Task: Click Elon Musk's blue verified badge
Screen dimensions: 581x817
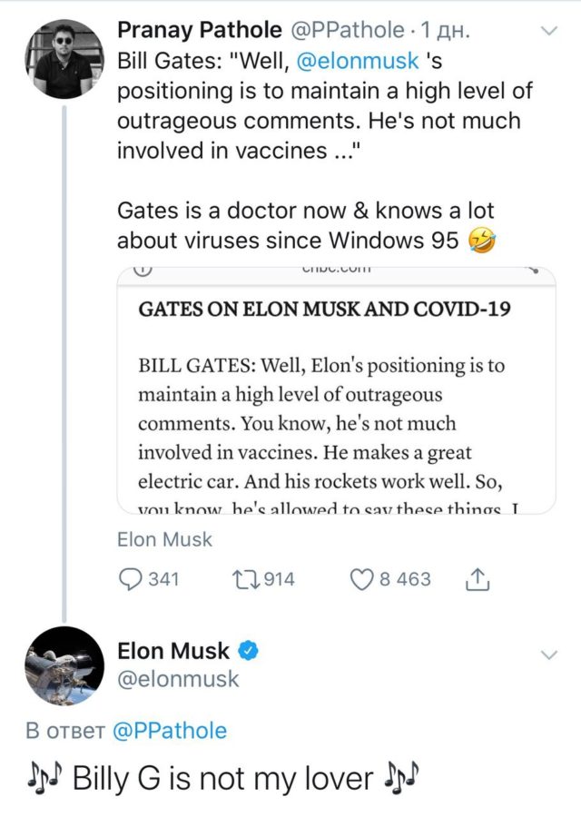Action: pyautogui.click(x=250, y=650)
